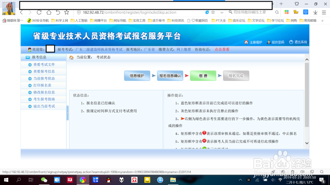This screenshot has height=185, width=330.
Task: Click the browser forward arrow
Action: point(30,12)
